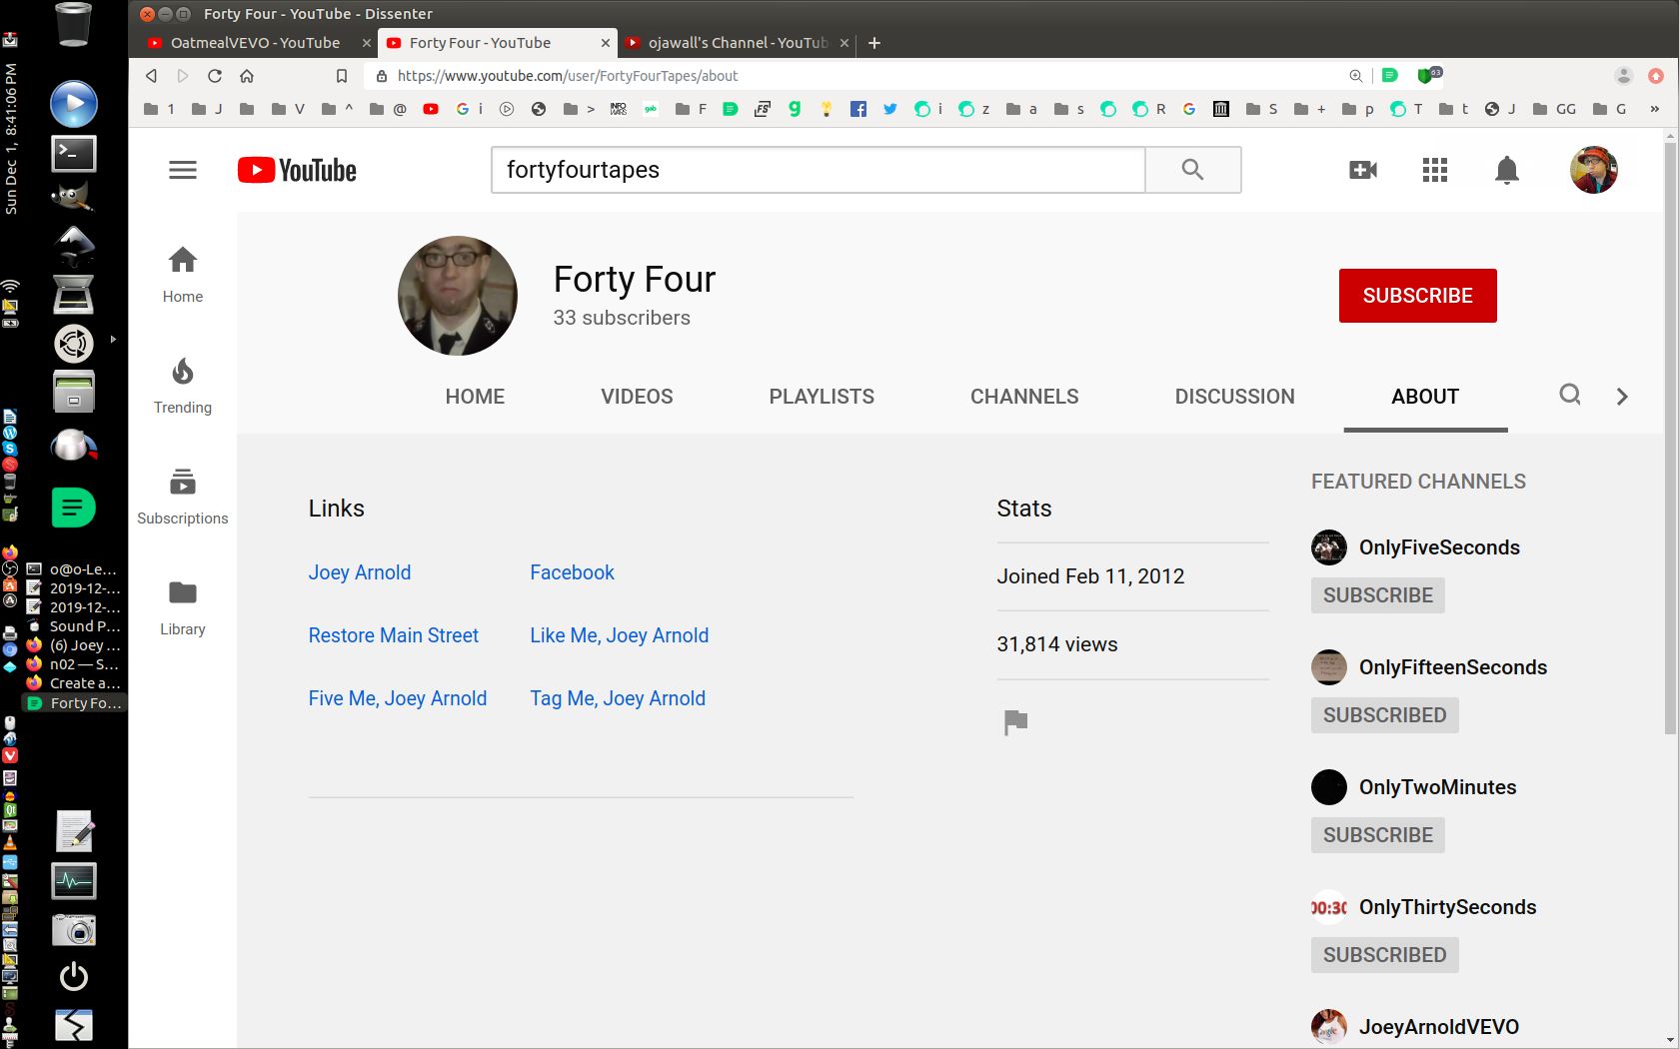Subscribe to OnlyFiveSeconds channel

point(1377,595)
